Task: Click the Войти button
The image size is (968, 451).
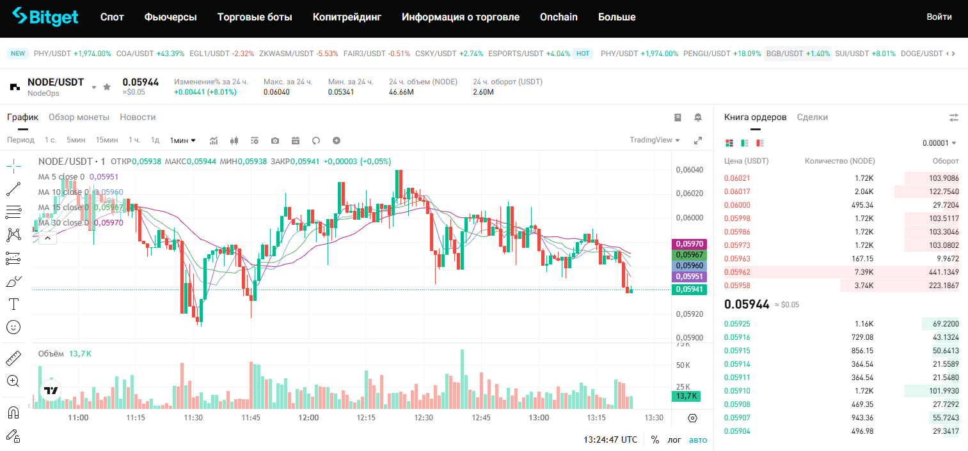Action: pyautogui.click(x=939, y=17)
